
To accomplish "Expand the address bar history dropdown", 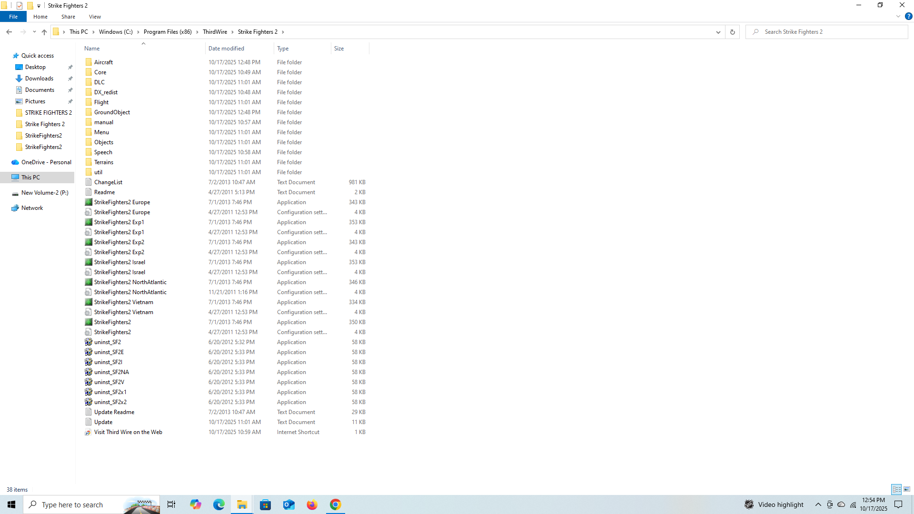I will [x=718, y=32].
